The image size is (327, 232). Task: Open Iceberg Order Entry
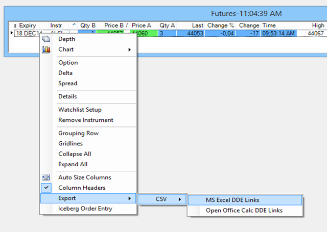pos(85,208)
